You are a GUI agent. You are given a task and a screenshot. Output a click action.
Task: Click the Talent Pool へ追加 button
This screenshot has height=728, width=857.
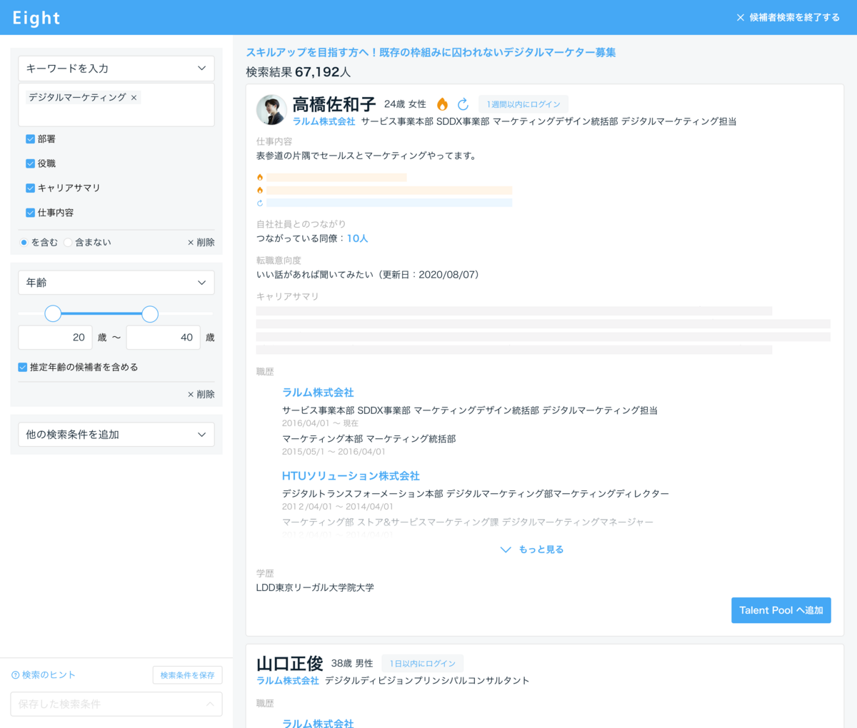[x=781, y=610]
